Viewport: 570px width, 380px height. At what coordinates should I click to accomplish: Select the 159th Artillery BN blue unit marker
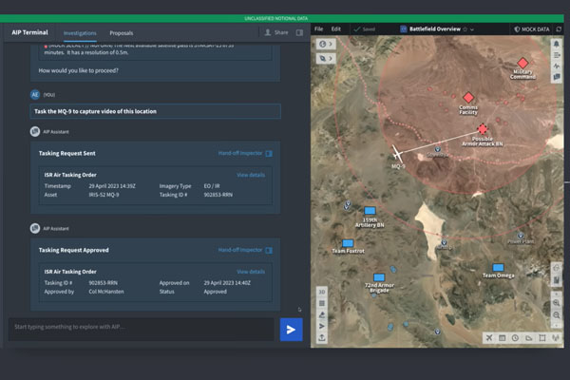tap(370, 211)
